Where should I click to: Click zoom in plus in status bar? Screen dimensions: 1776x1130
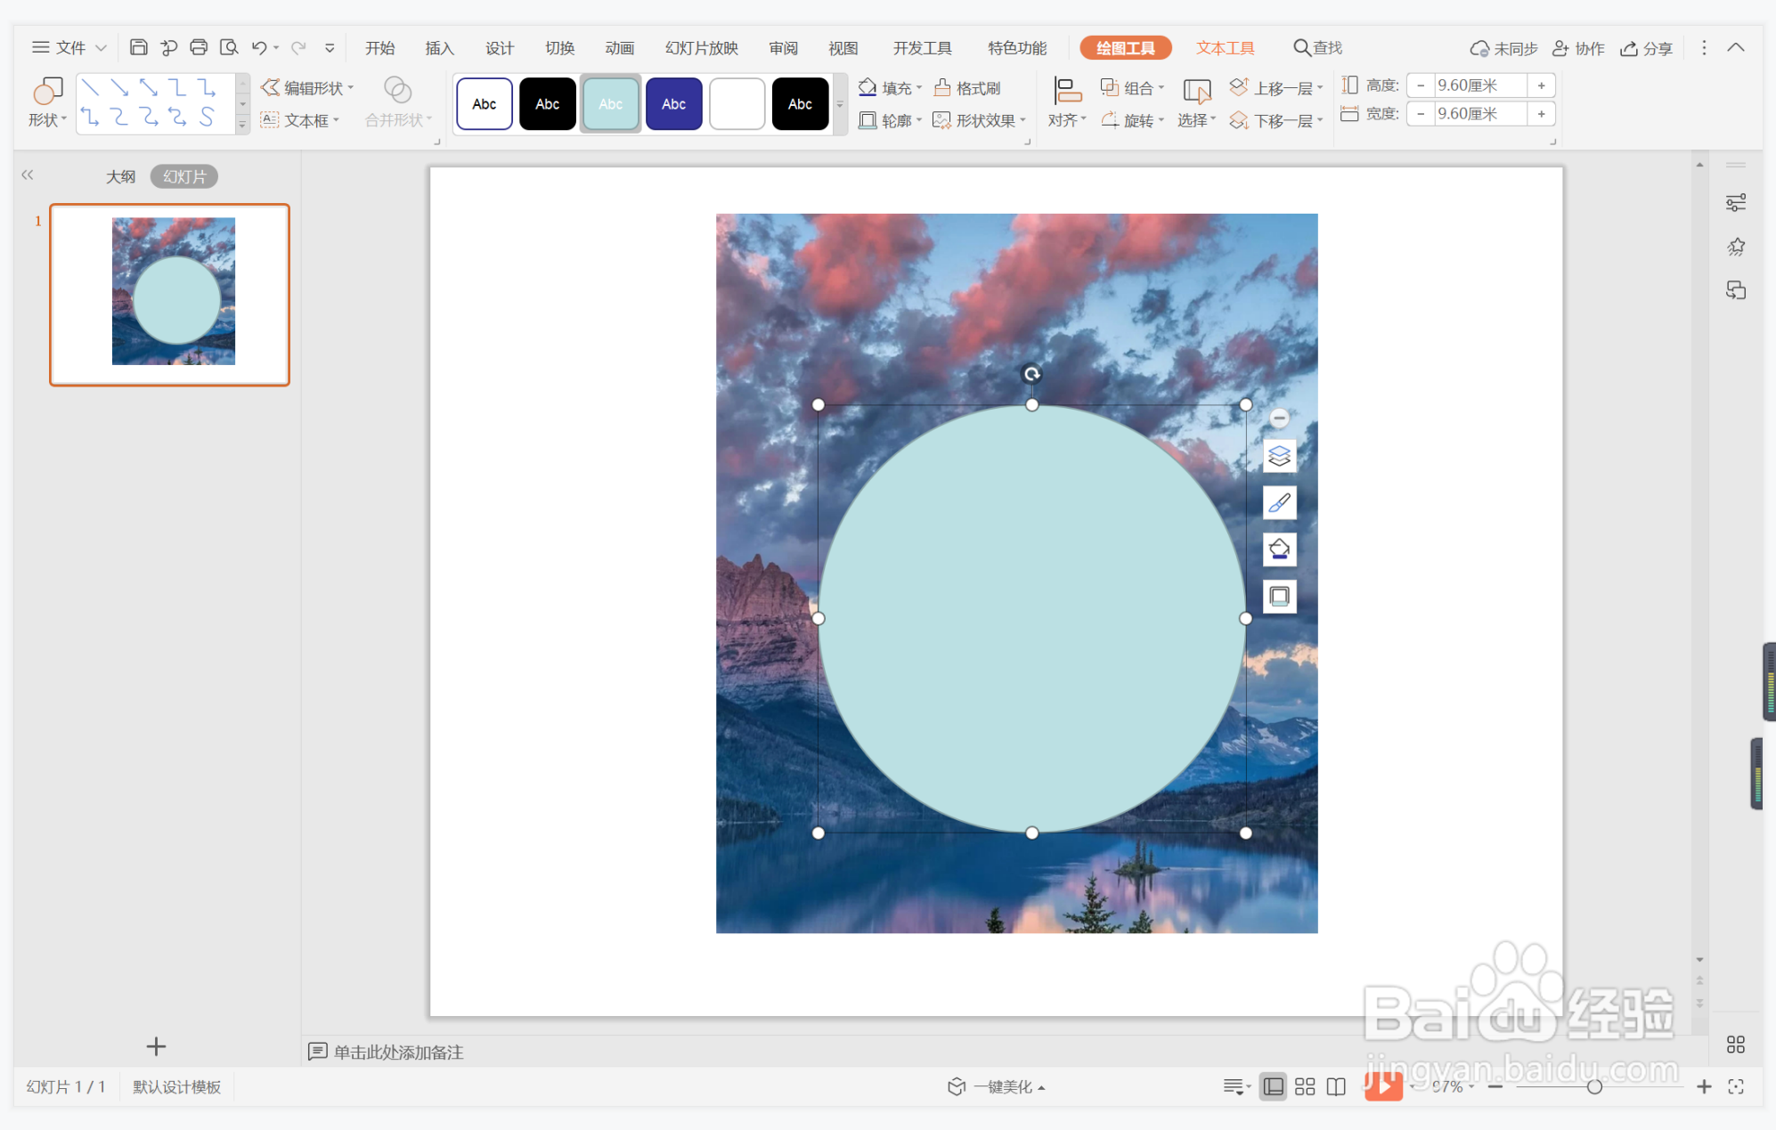coord(1703,1086)
